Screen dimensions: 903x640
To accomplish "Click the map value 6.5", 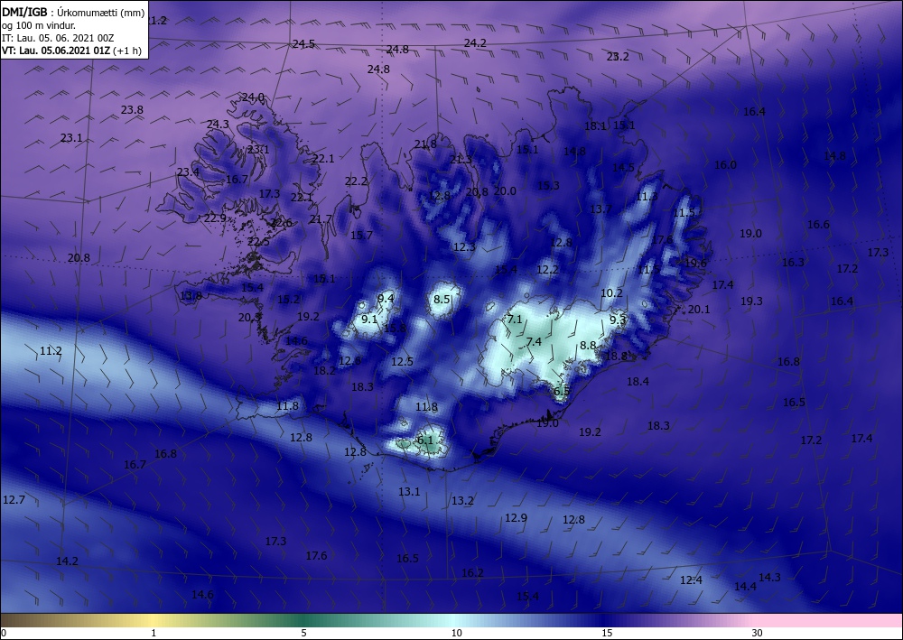I will pyautogui.click(x=562, y=392).
